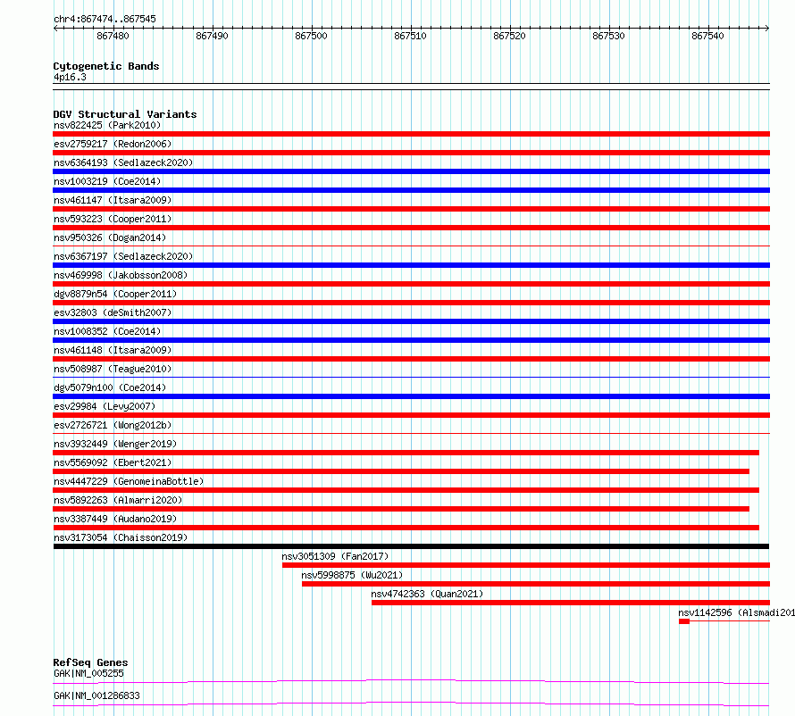Select the nsv1008352 (Coe2014) variant label
Image resolution: width=795 pixels, height=716 pixels.
click(x=107, y=331)
